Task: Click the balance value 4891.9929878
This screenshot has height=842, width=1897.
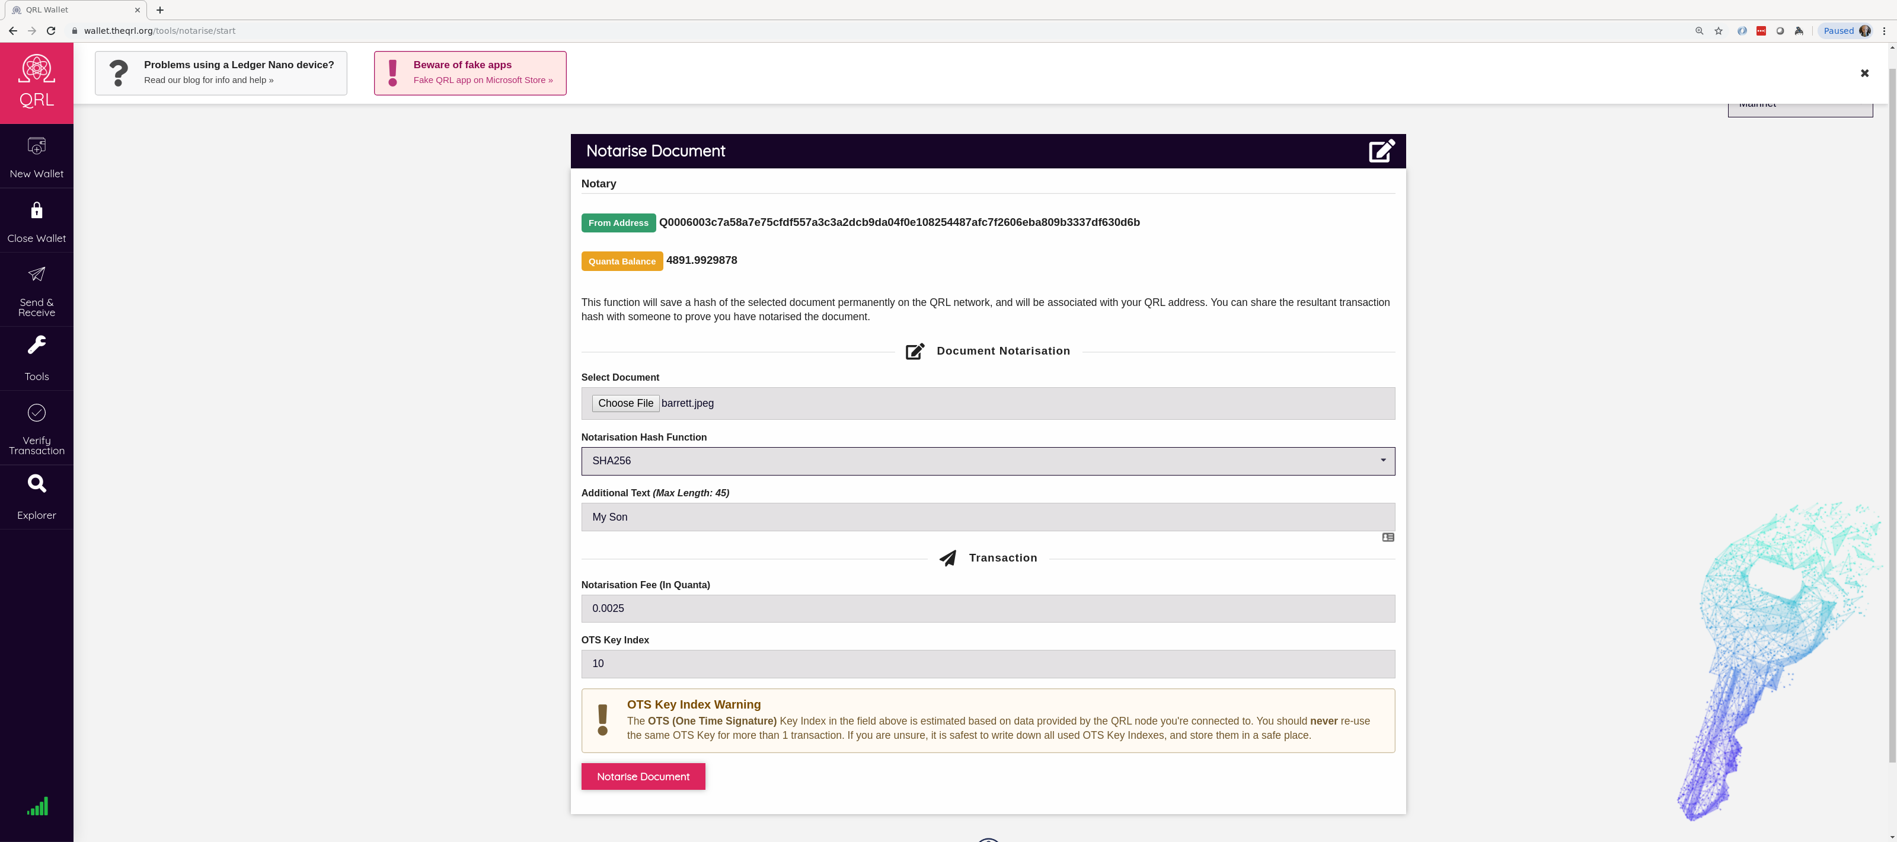Action: click(x=701, y=260)
